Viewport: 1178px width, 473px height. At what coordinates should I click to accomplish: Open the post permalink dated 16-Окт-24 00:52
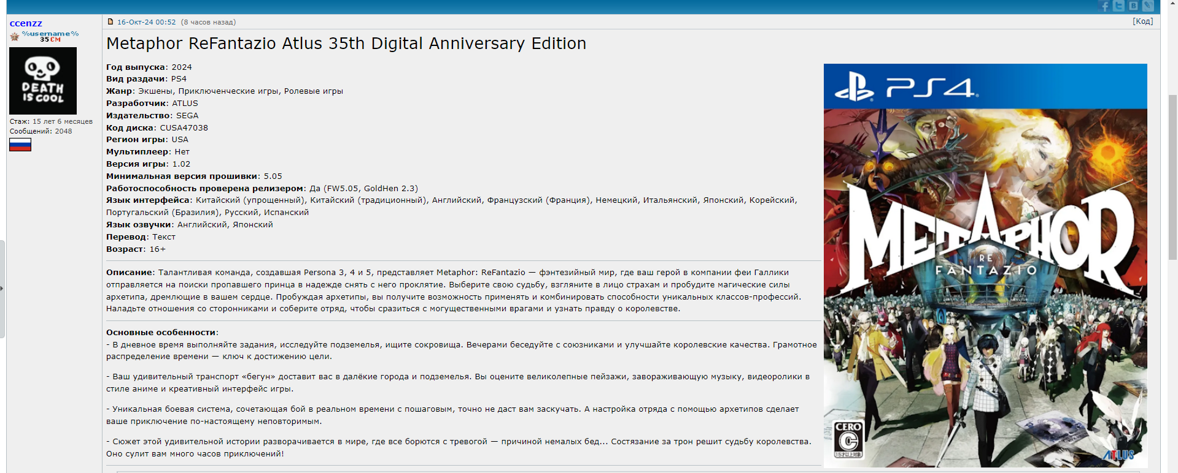click(x=146, y=22)
